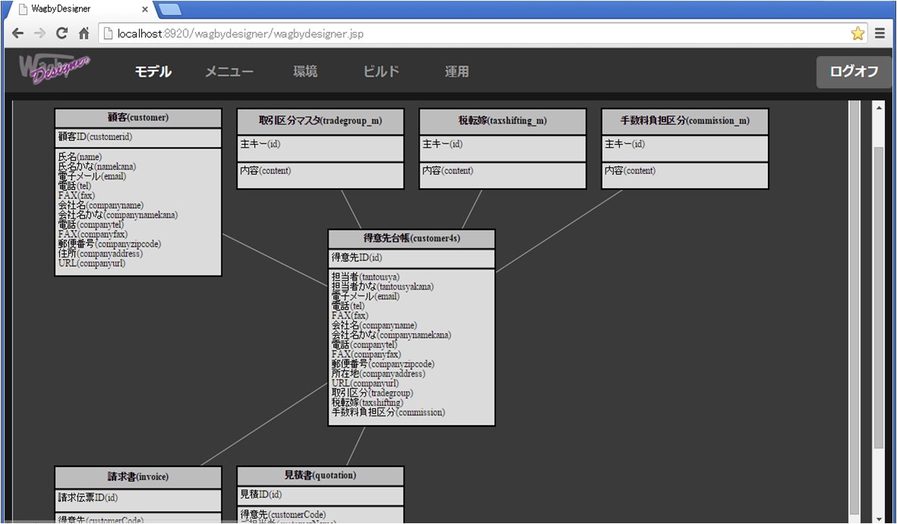
Task: Click the diagram pane's vertical scrollbar
Action: pos(855,308)
